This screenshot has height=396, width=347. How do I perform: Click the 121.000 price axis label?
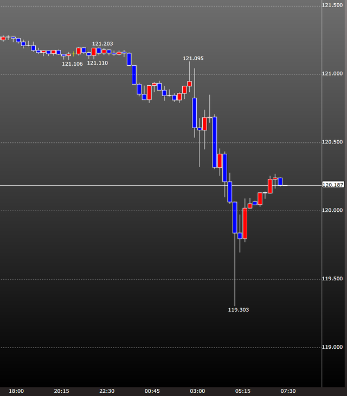point(332,73)
